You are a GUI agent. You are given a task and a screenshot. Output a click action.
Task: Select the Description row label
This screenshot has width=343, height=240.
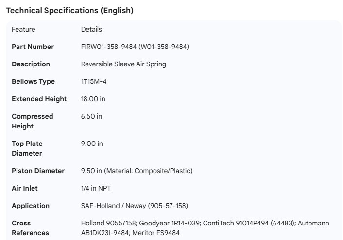[x=31, y=64]
